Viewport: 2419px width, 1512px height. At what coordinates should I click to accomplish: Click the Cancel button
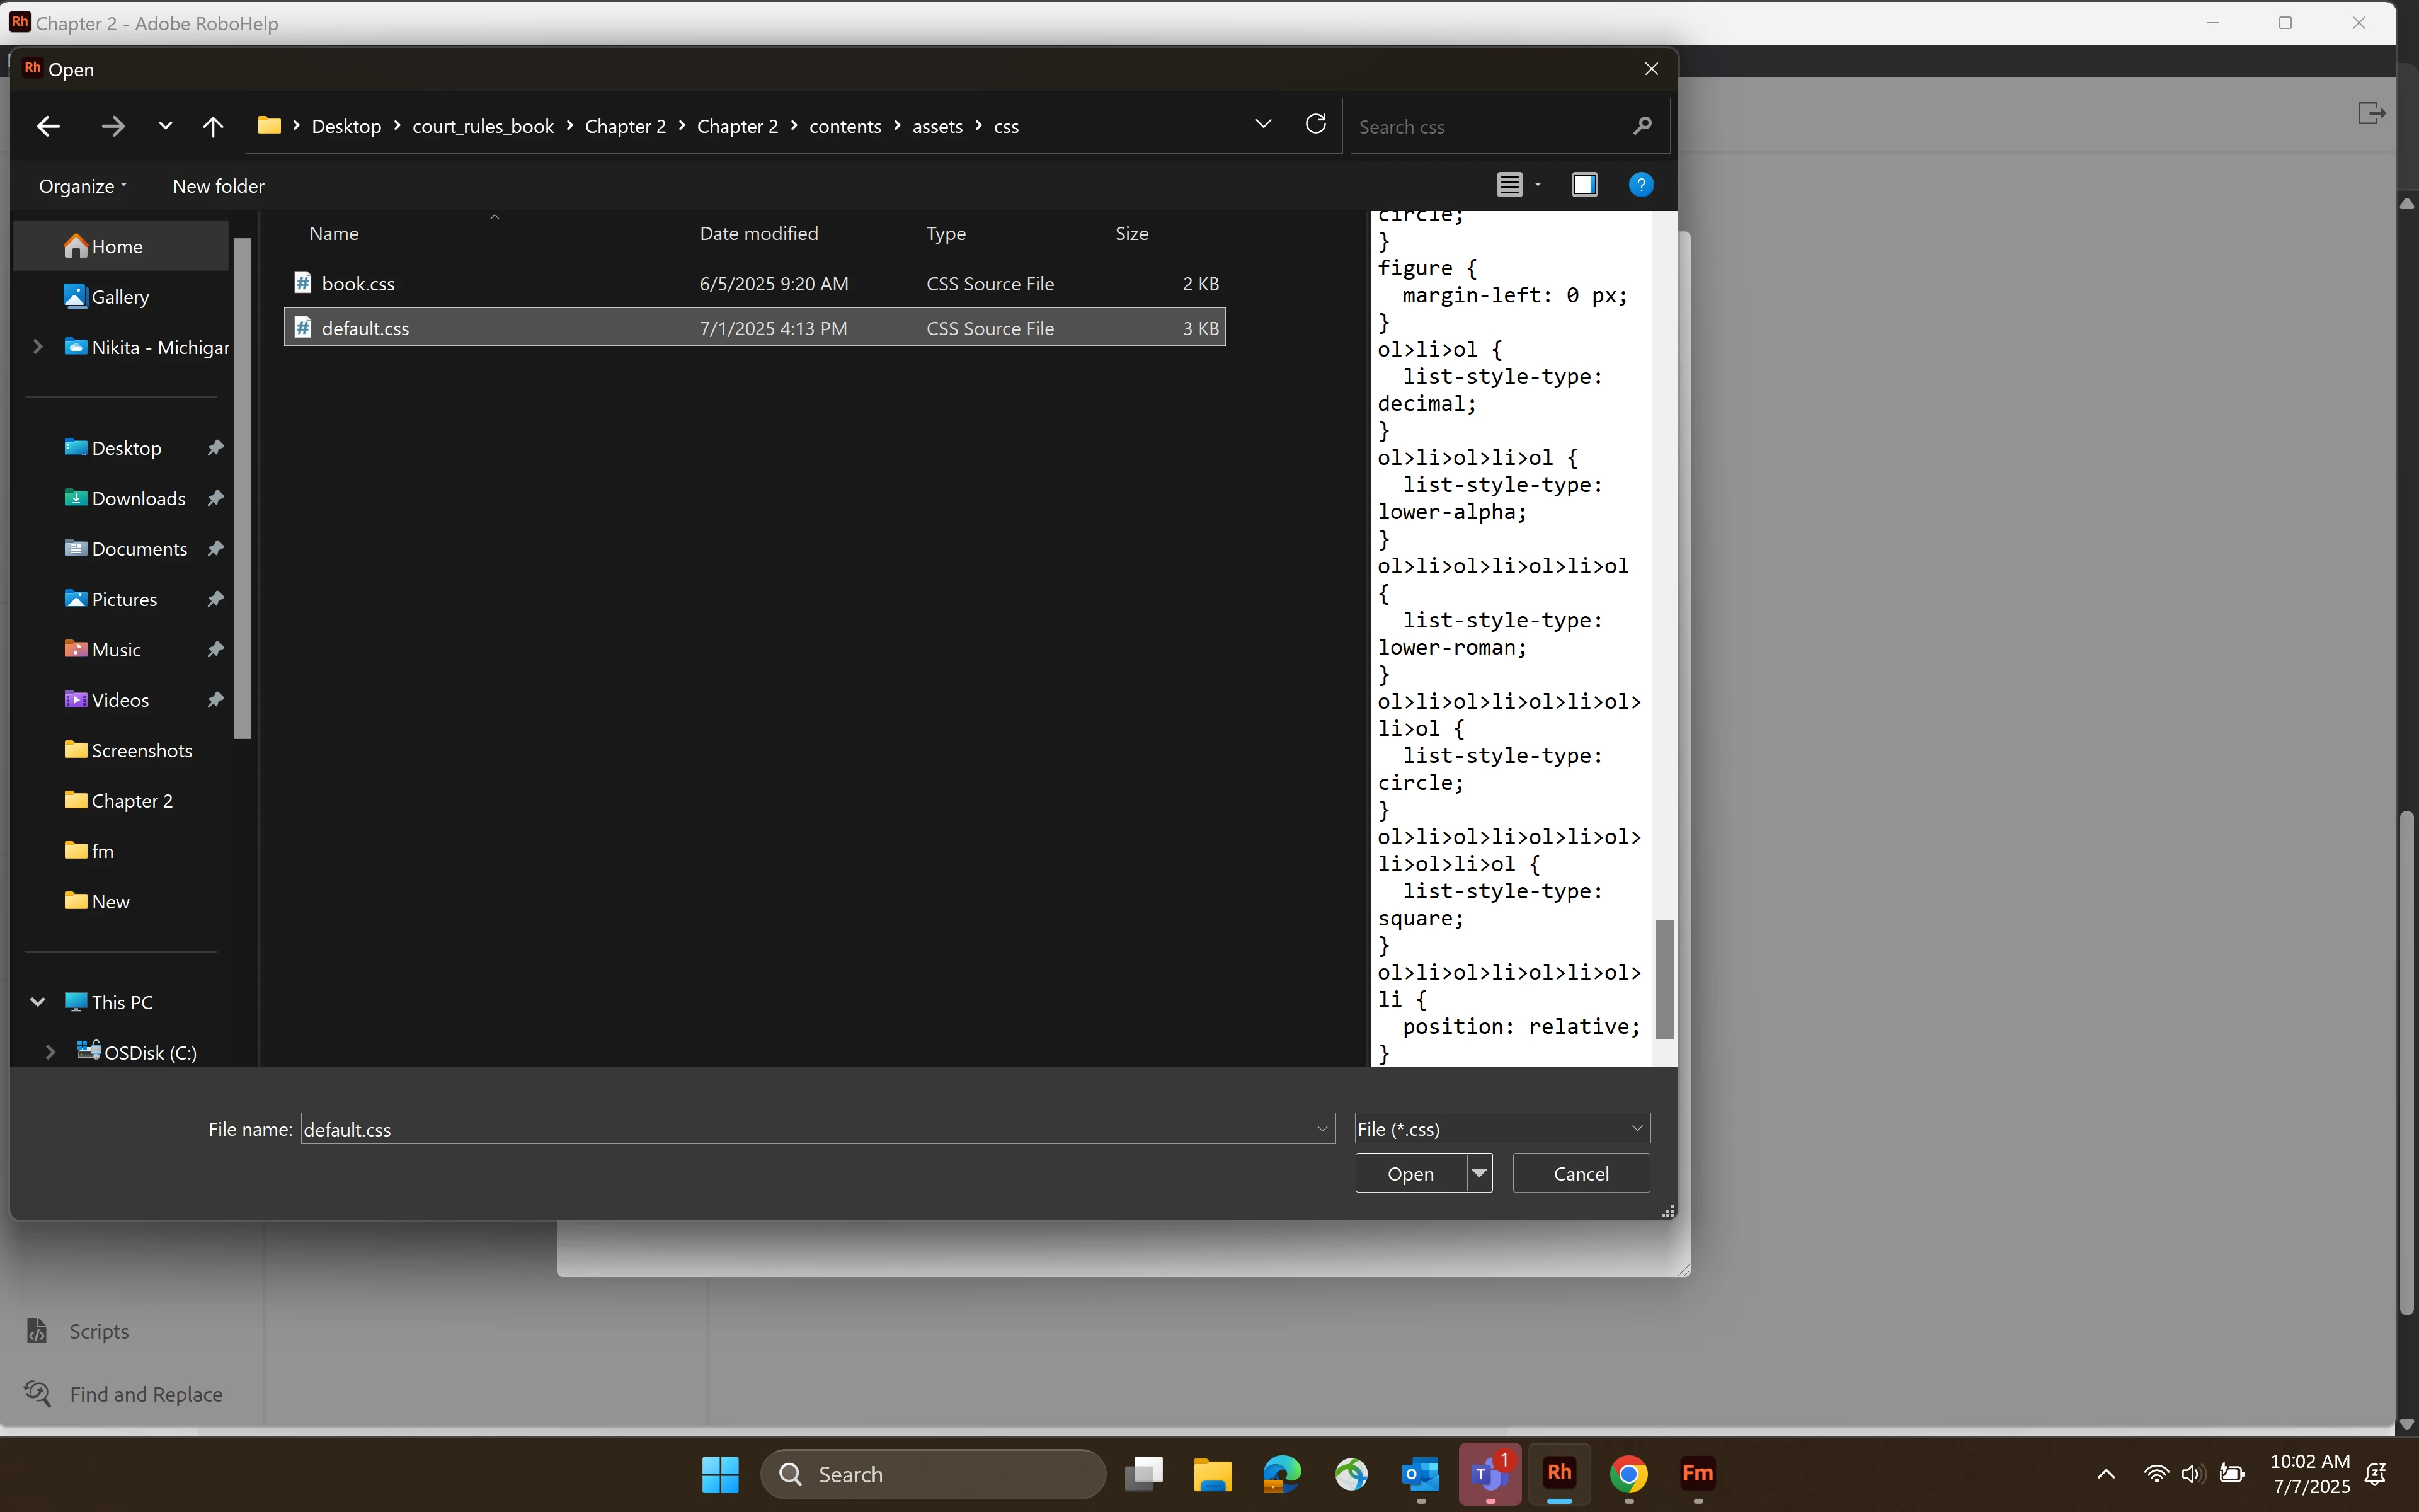click(x=1581, y=1173)
